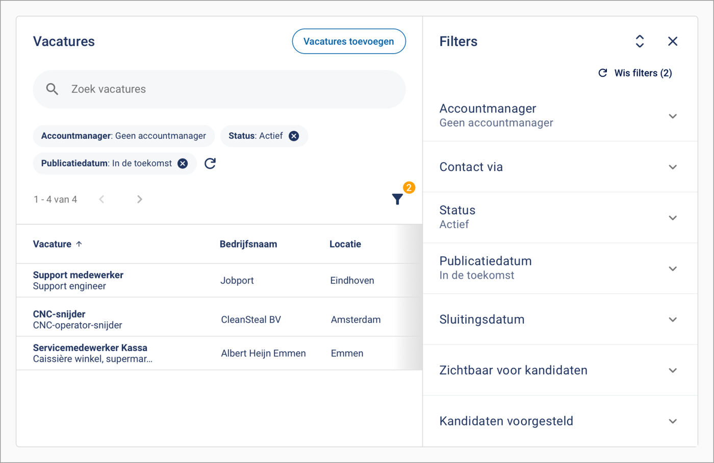
Task: Collapse or expand all filter sections
Action: click(x=640, y=41)
